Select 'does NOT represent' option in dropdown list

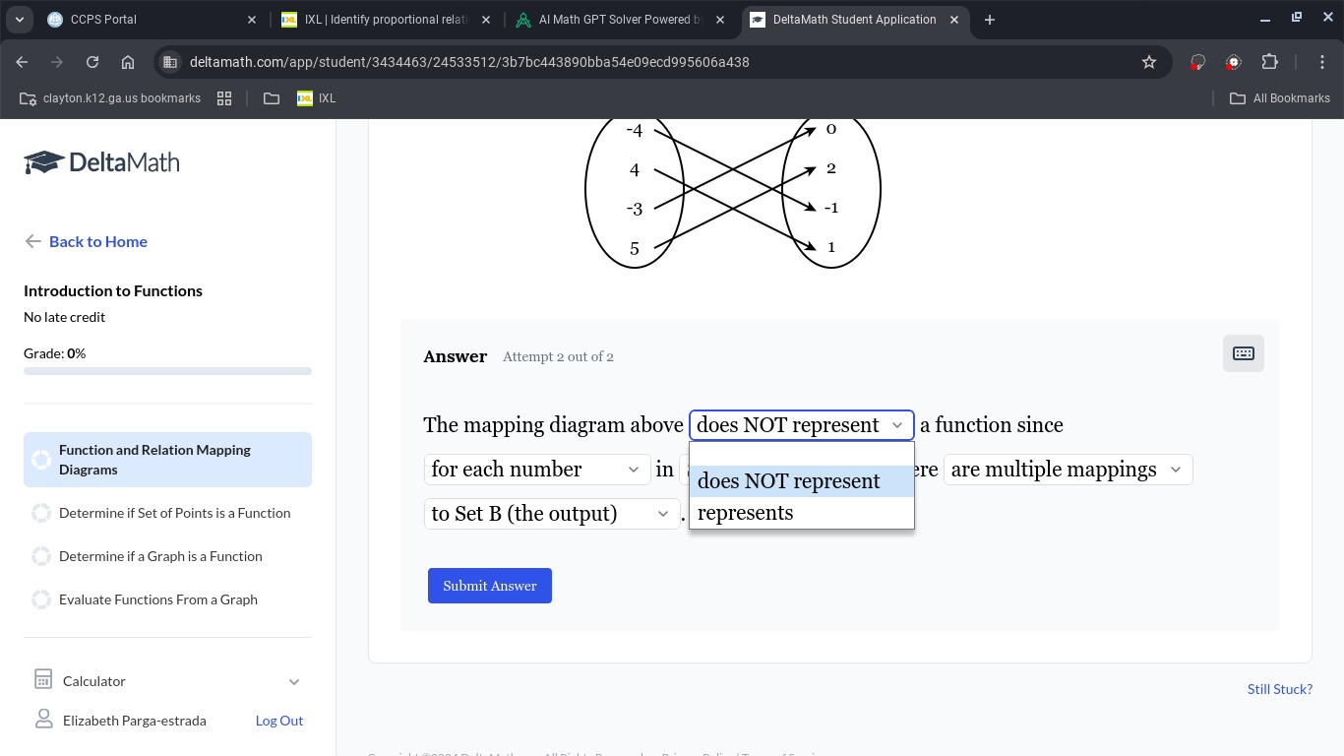click(802, 481)
